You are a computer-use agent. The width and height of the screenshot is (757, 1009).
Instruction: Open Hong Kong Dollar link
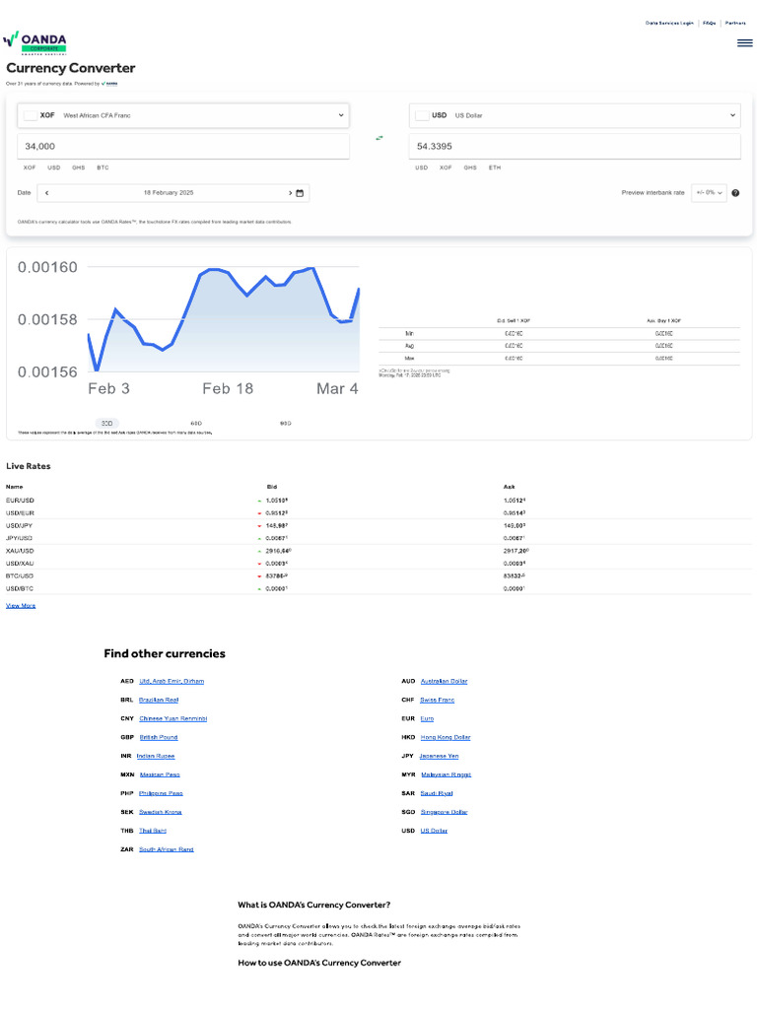pos(446,737)
